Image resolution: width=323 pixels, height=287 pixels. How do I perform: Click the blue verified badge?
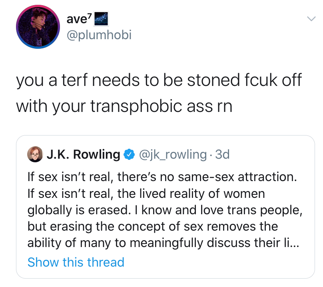pos(129,154)
